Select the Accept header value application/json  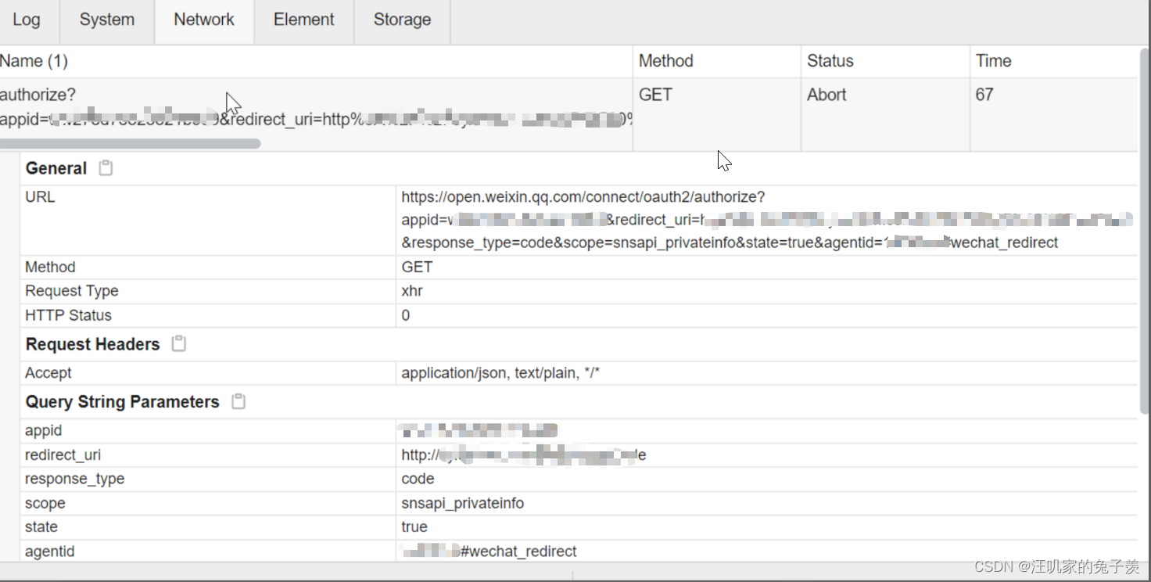click(x=500, y=373)
